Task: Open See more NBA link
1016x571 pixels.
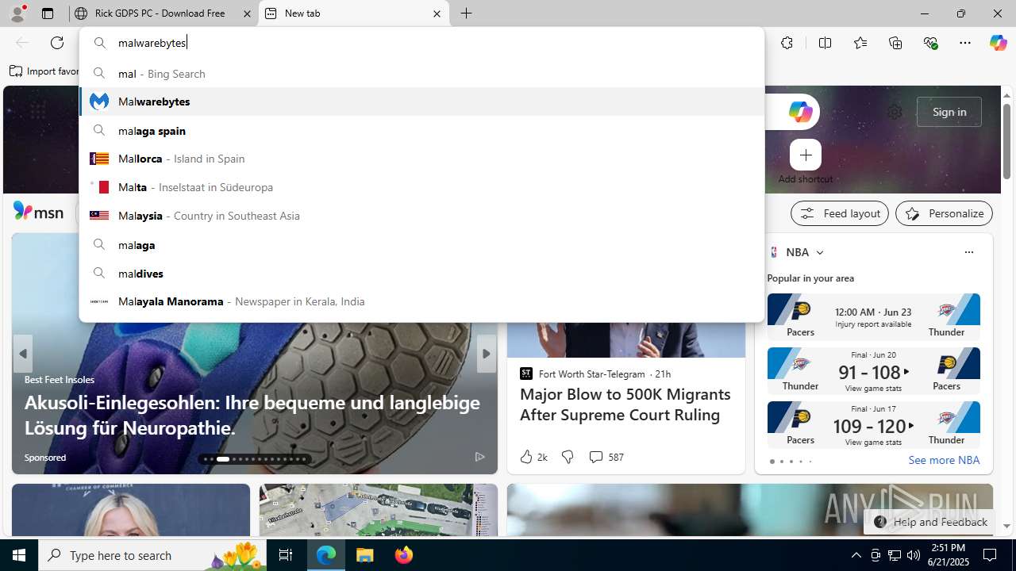Action: tap(944, 460)
